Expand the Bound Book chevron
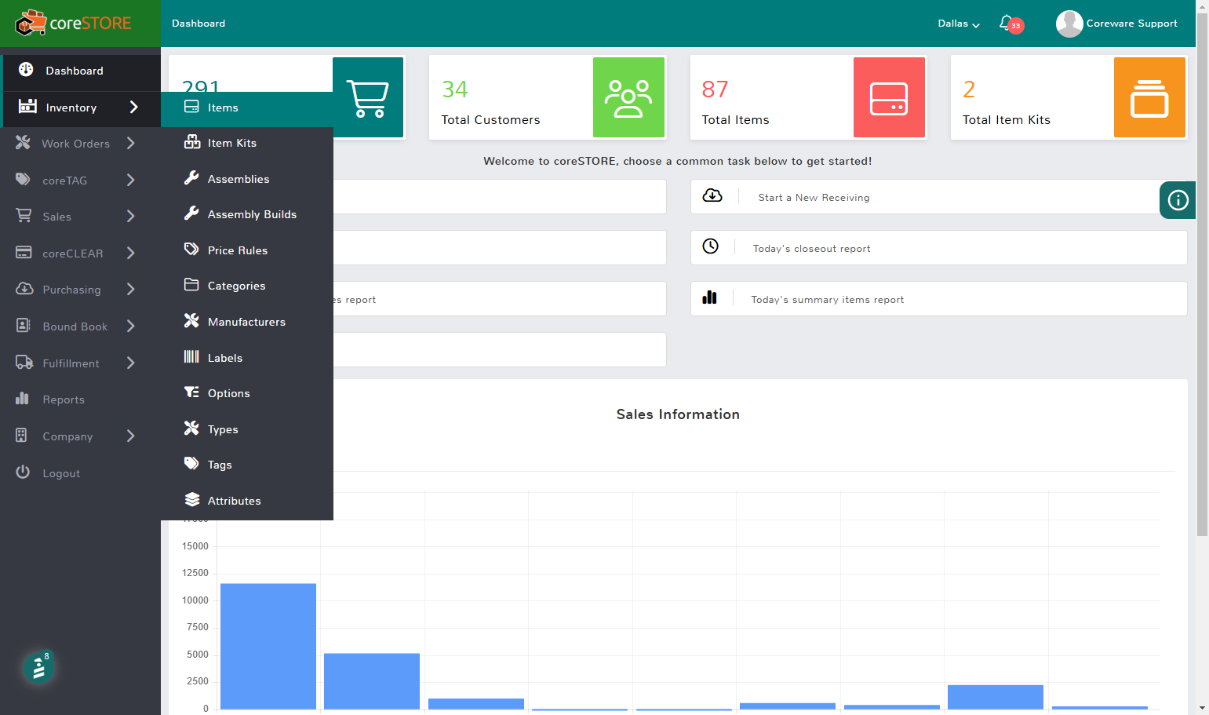1209x715 pixels. (x=131, y=326)
